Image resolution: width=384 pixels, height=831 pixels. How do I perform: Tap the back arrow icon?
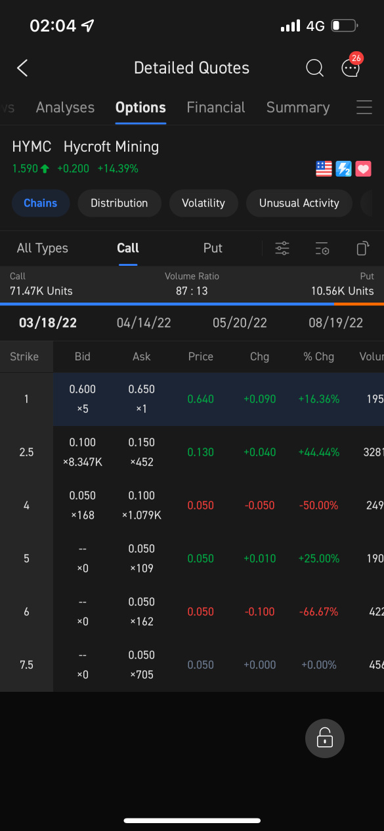tap(22, 68)
